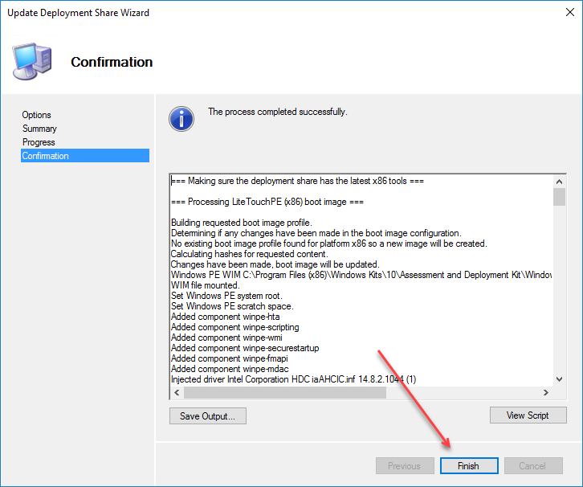Click the Finish button

click(469, 466)
